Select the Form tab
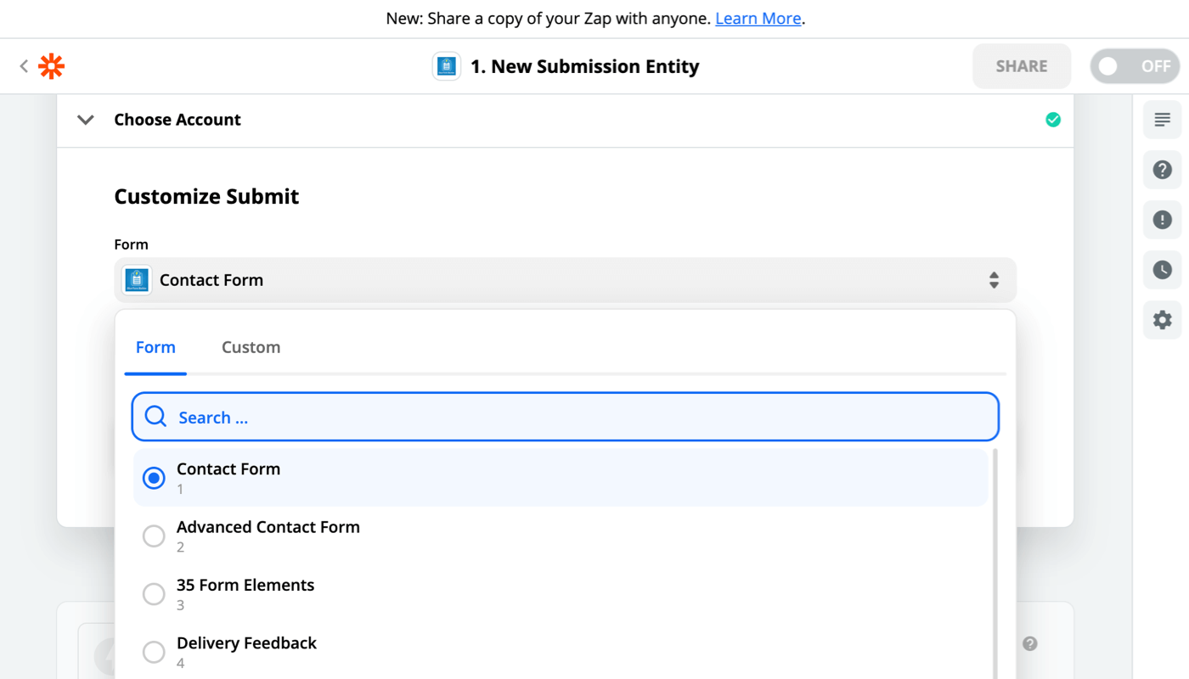 (x=155, y=346)
